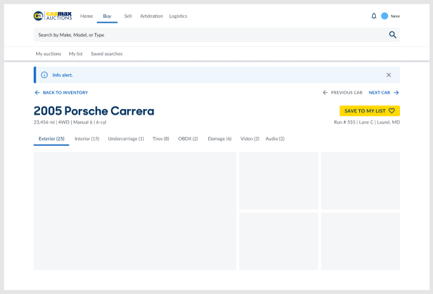Click left arrow beside Back to Inventory
Screen dimensions: 433x294
pyautogui.click(x=37, y=93)
